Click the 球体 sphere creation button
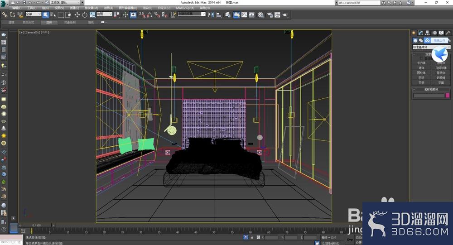Viewport: 453px width, 245px height. [x=421, y=68]
